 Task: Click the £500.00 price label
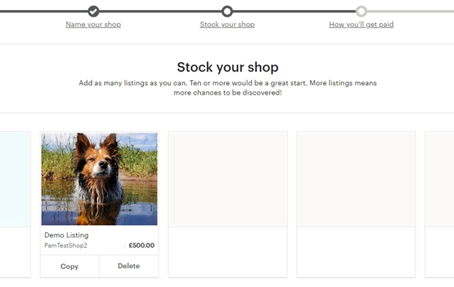pyautogui.click(x=142, y=245)
